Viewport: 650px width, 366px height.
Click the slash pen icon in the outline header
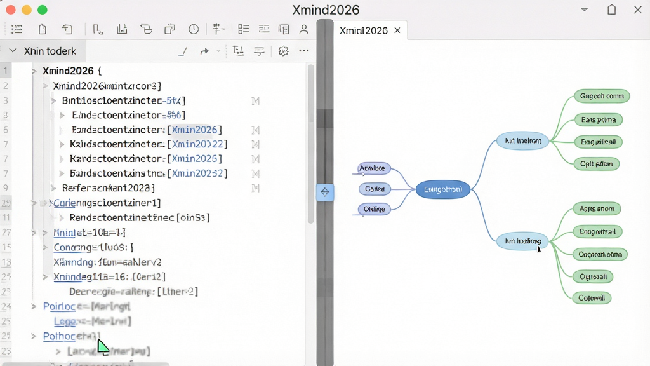(x=183, y=51)
